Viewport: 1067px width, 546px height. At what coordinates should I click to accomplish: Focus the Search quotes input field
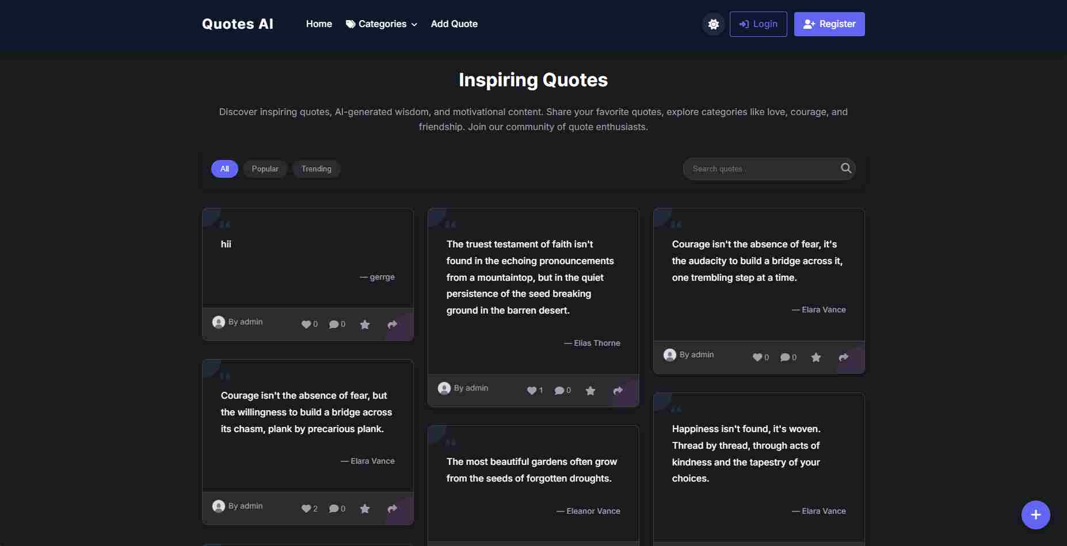coord(760,169)
